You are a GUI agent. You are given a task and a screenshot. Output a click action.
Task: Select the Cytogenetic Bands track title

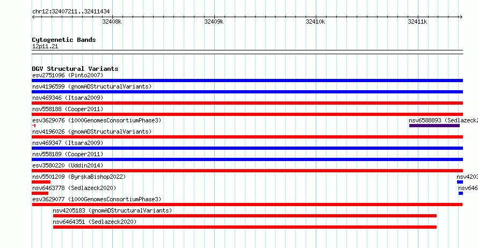[x=64, y=40]
